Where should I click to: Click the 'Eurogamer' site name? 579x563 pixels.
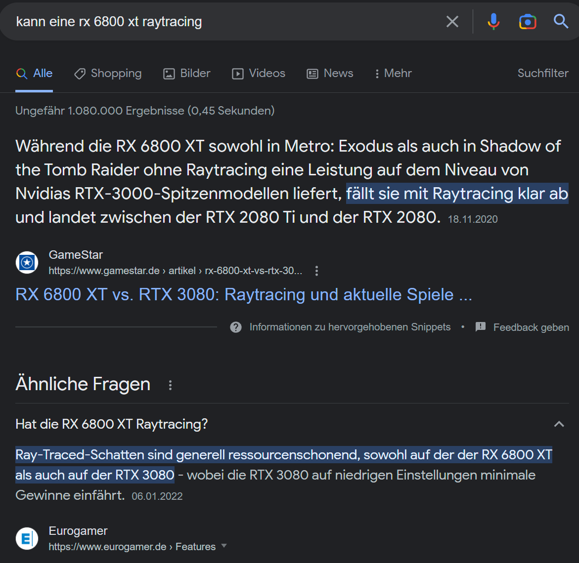[78, 530]
